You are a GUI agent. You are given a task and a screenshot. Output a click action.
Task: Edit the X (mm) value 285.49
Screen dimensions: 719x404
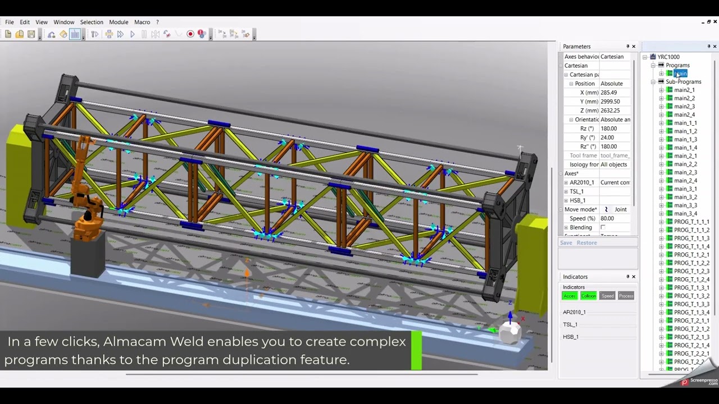click(x=616, y=93)
